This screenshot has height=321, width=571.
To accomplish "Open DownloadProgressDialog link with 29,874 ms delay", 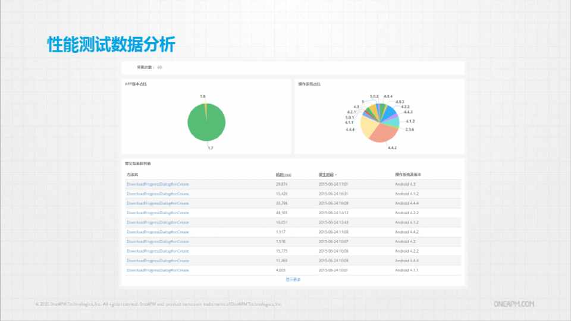I will (158, 184).
